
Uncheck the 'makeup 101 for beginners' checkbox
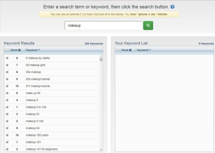(x=7, y=149)
